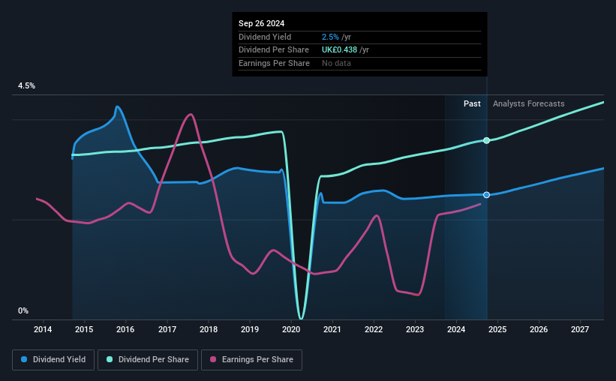The height and width of the screenshot is (381, 616).
Task: Click the 2017 x-axis label
Action: click(x=167, y=329)
